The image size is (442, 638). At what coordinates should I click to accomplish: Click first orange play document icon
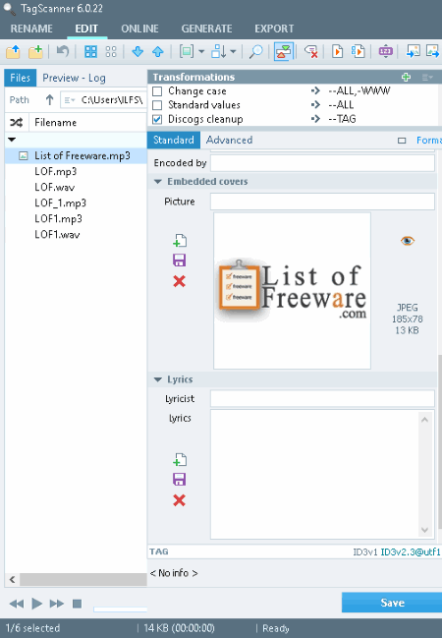tap(337, 52)
